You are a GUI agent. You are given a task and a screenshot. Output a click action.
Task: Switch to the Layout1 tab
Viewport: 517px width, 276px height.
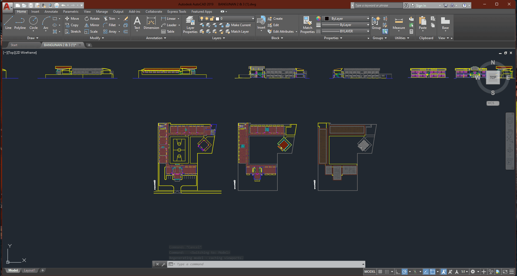point(29,270)
